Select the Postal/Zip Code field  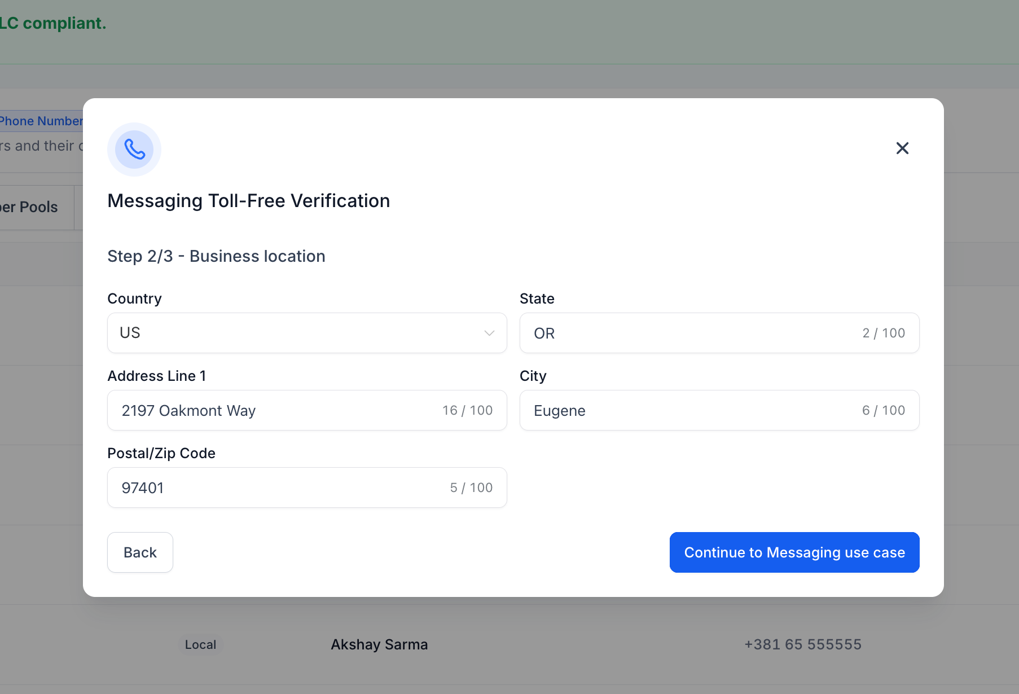pos(276,487)
